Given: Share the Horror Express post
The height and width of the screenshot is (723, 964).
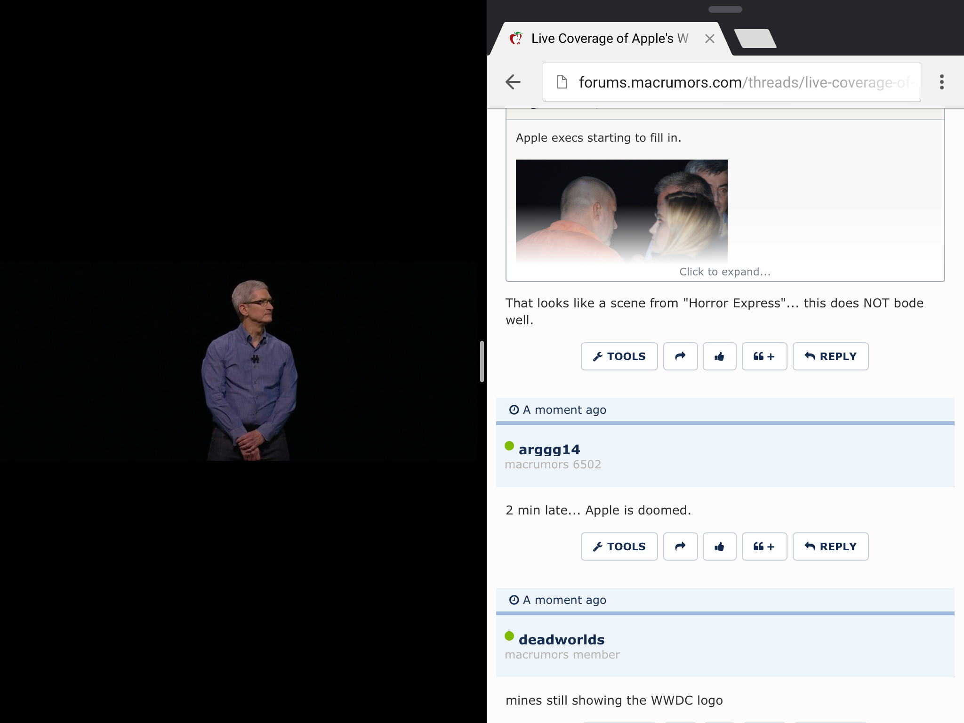Looking at the screenshot, I should [680, 356].
